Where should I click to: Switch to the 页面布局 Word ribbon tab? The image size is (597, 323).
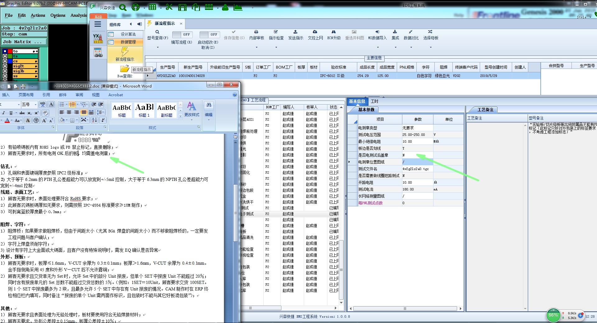click(x=26, y=95)
